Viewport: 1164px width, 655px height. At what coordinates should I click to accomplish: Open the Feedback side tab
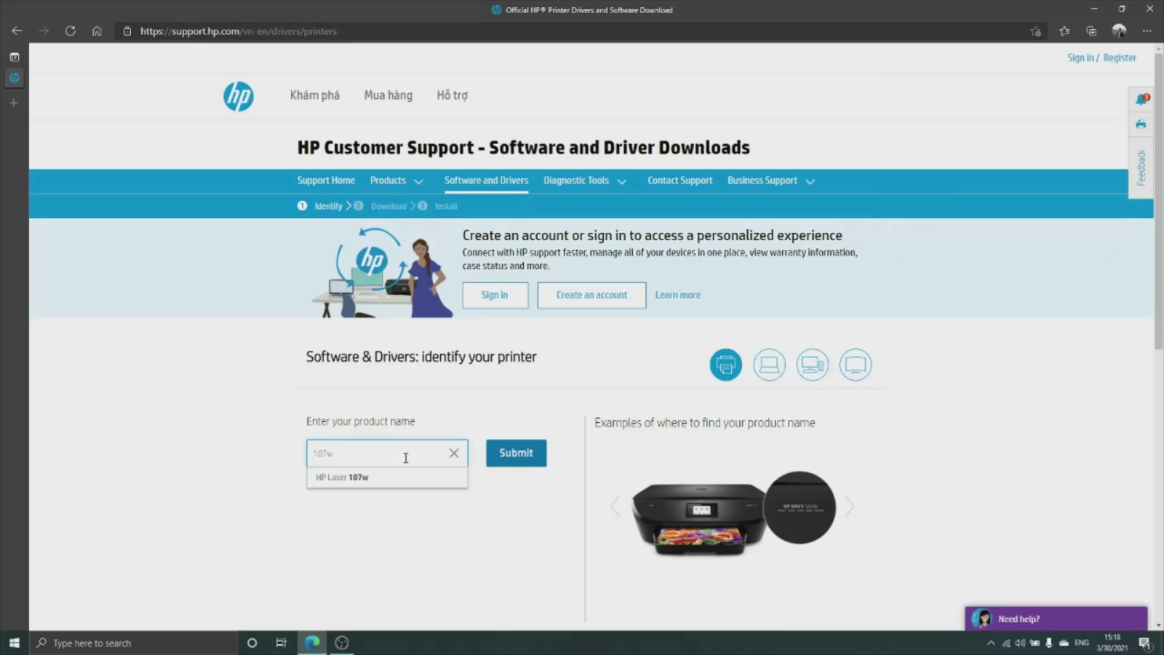coord(1141,167)
